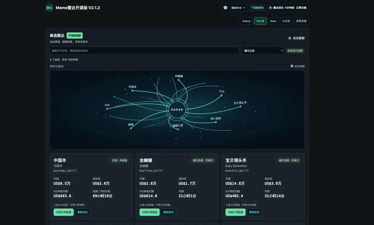
Task: Switch to the Solana chain tab
Action: click(246, 21)
